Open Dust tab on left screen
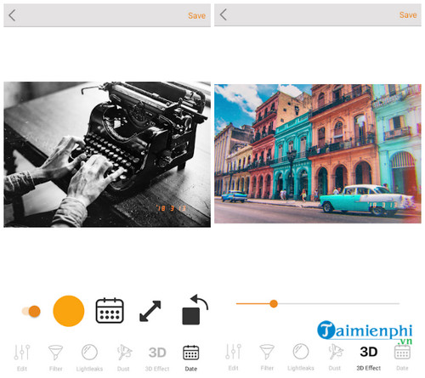This screenshot has height=378, width=425. (x=123, y=358)
